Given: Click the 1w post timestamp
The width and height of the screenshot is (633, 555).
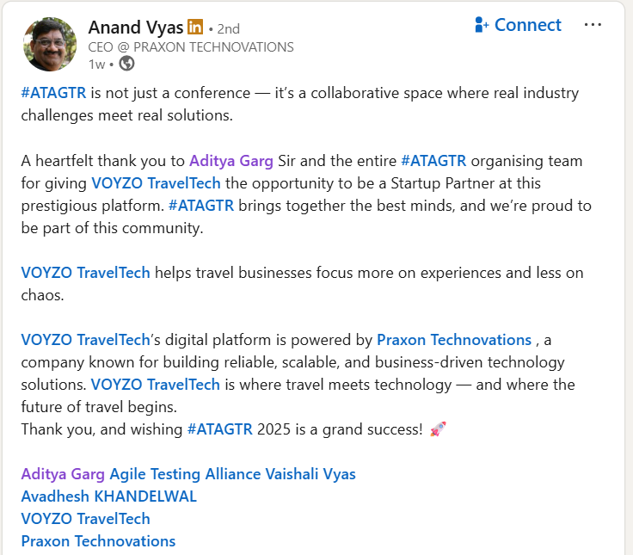Looking at the screenshot, I should [x=97, y=63].
